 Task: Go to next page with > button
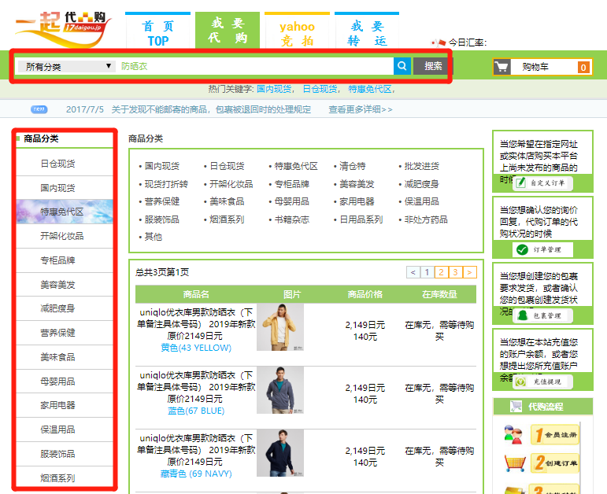(469, 272)
